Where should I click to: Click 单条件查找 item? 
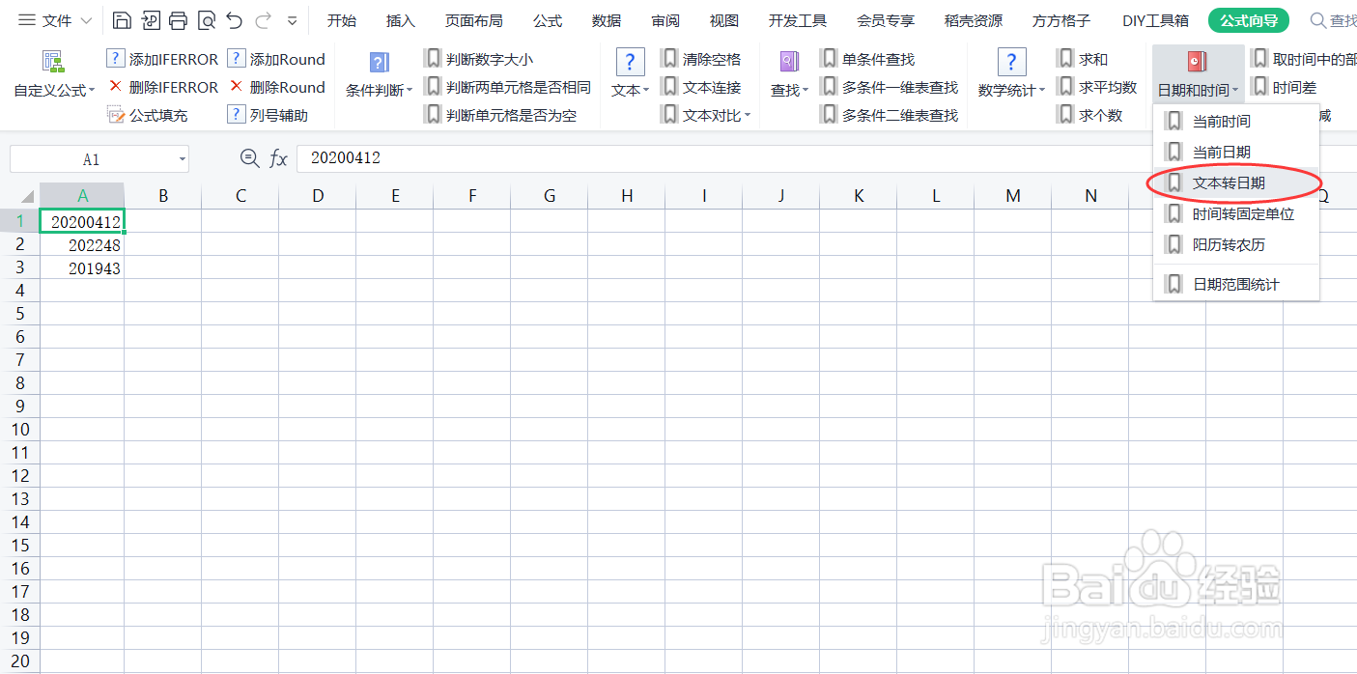pyautogui.click(x=867, y=59)
